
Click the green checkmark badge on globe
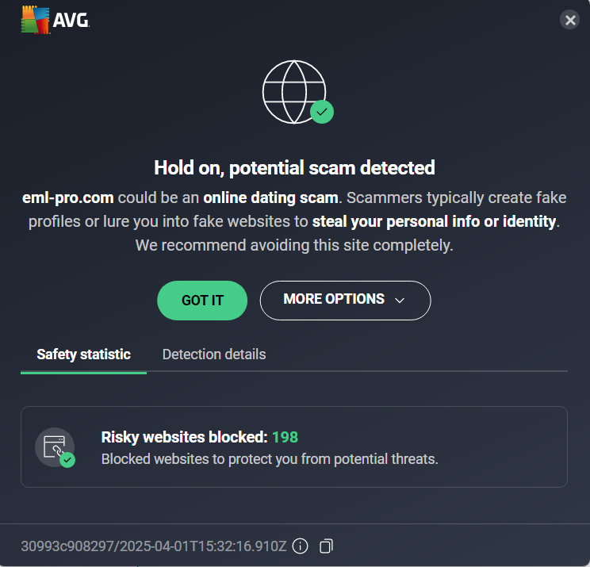click(322, 112)
